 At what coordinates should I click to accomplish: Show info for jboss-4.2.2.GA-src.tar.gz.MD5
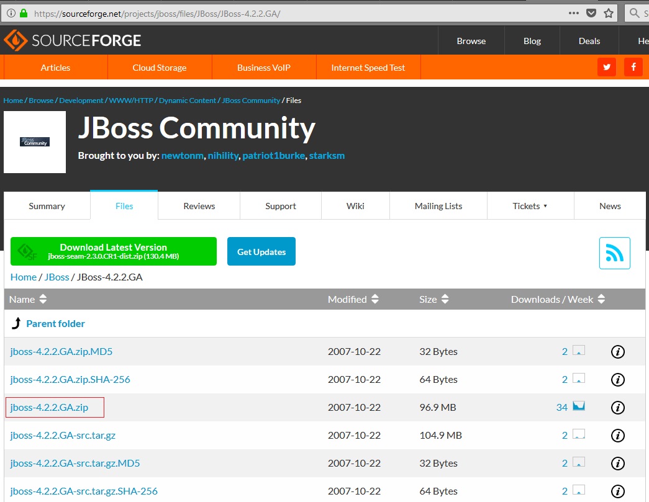[x=617, y=464]
